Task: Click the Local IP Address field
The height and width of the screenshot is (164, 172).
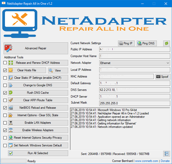Action: 135,70
